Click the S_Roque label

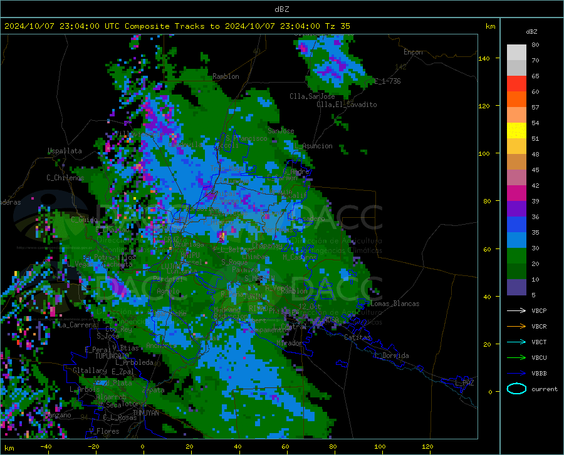click(x=234, y=262)
